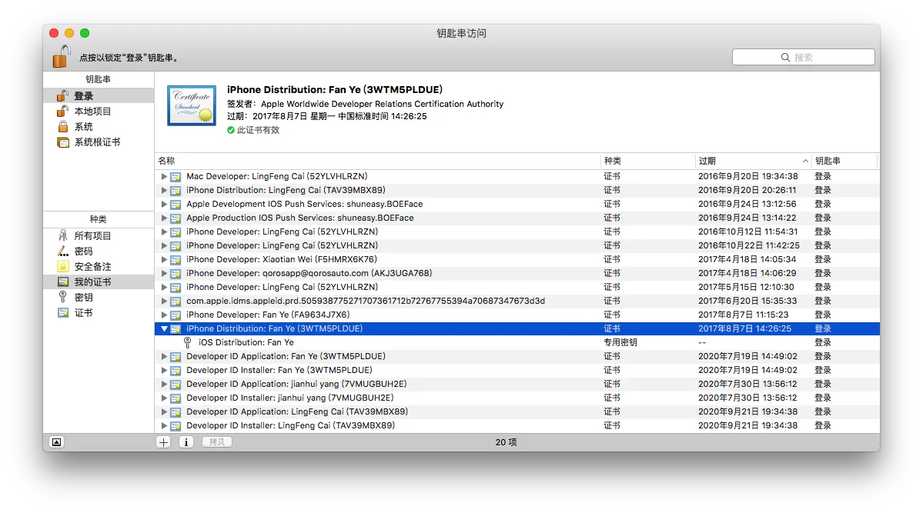The height and width of the screenshot is (513, 923).
Task: Select iPhone Developer: LingFeng Cai expiring 2016年10月22日
Action: tap(517, 245)
